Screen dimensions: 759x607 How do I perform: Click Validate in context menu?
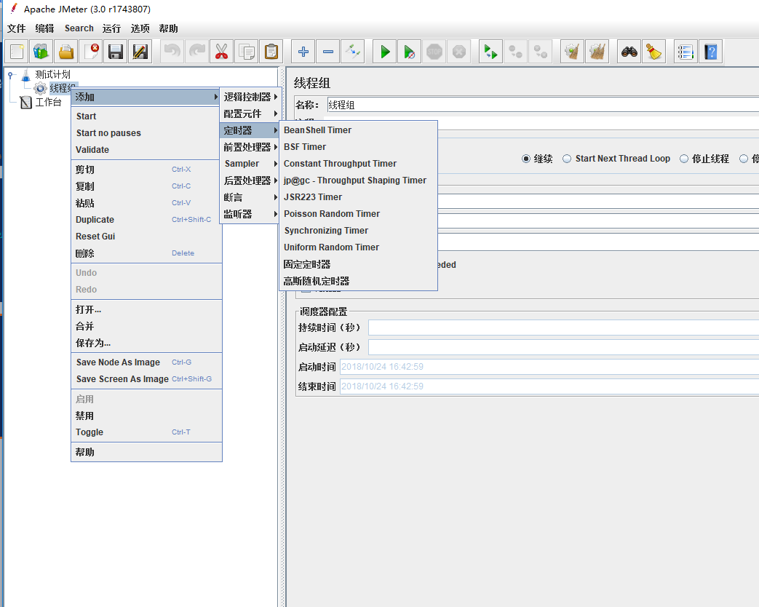[146, 150]
